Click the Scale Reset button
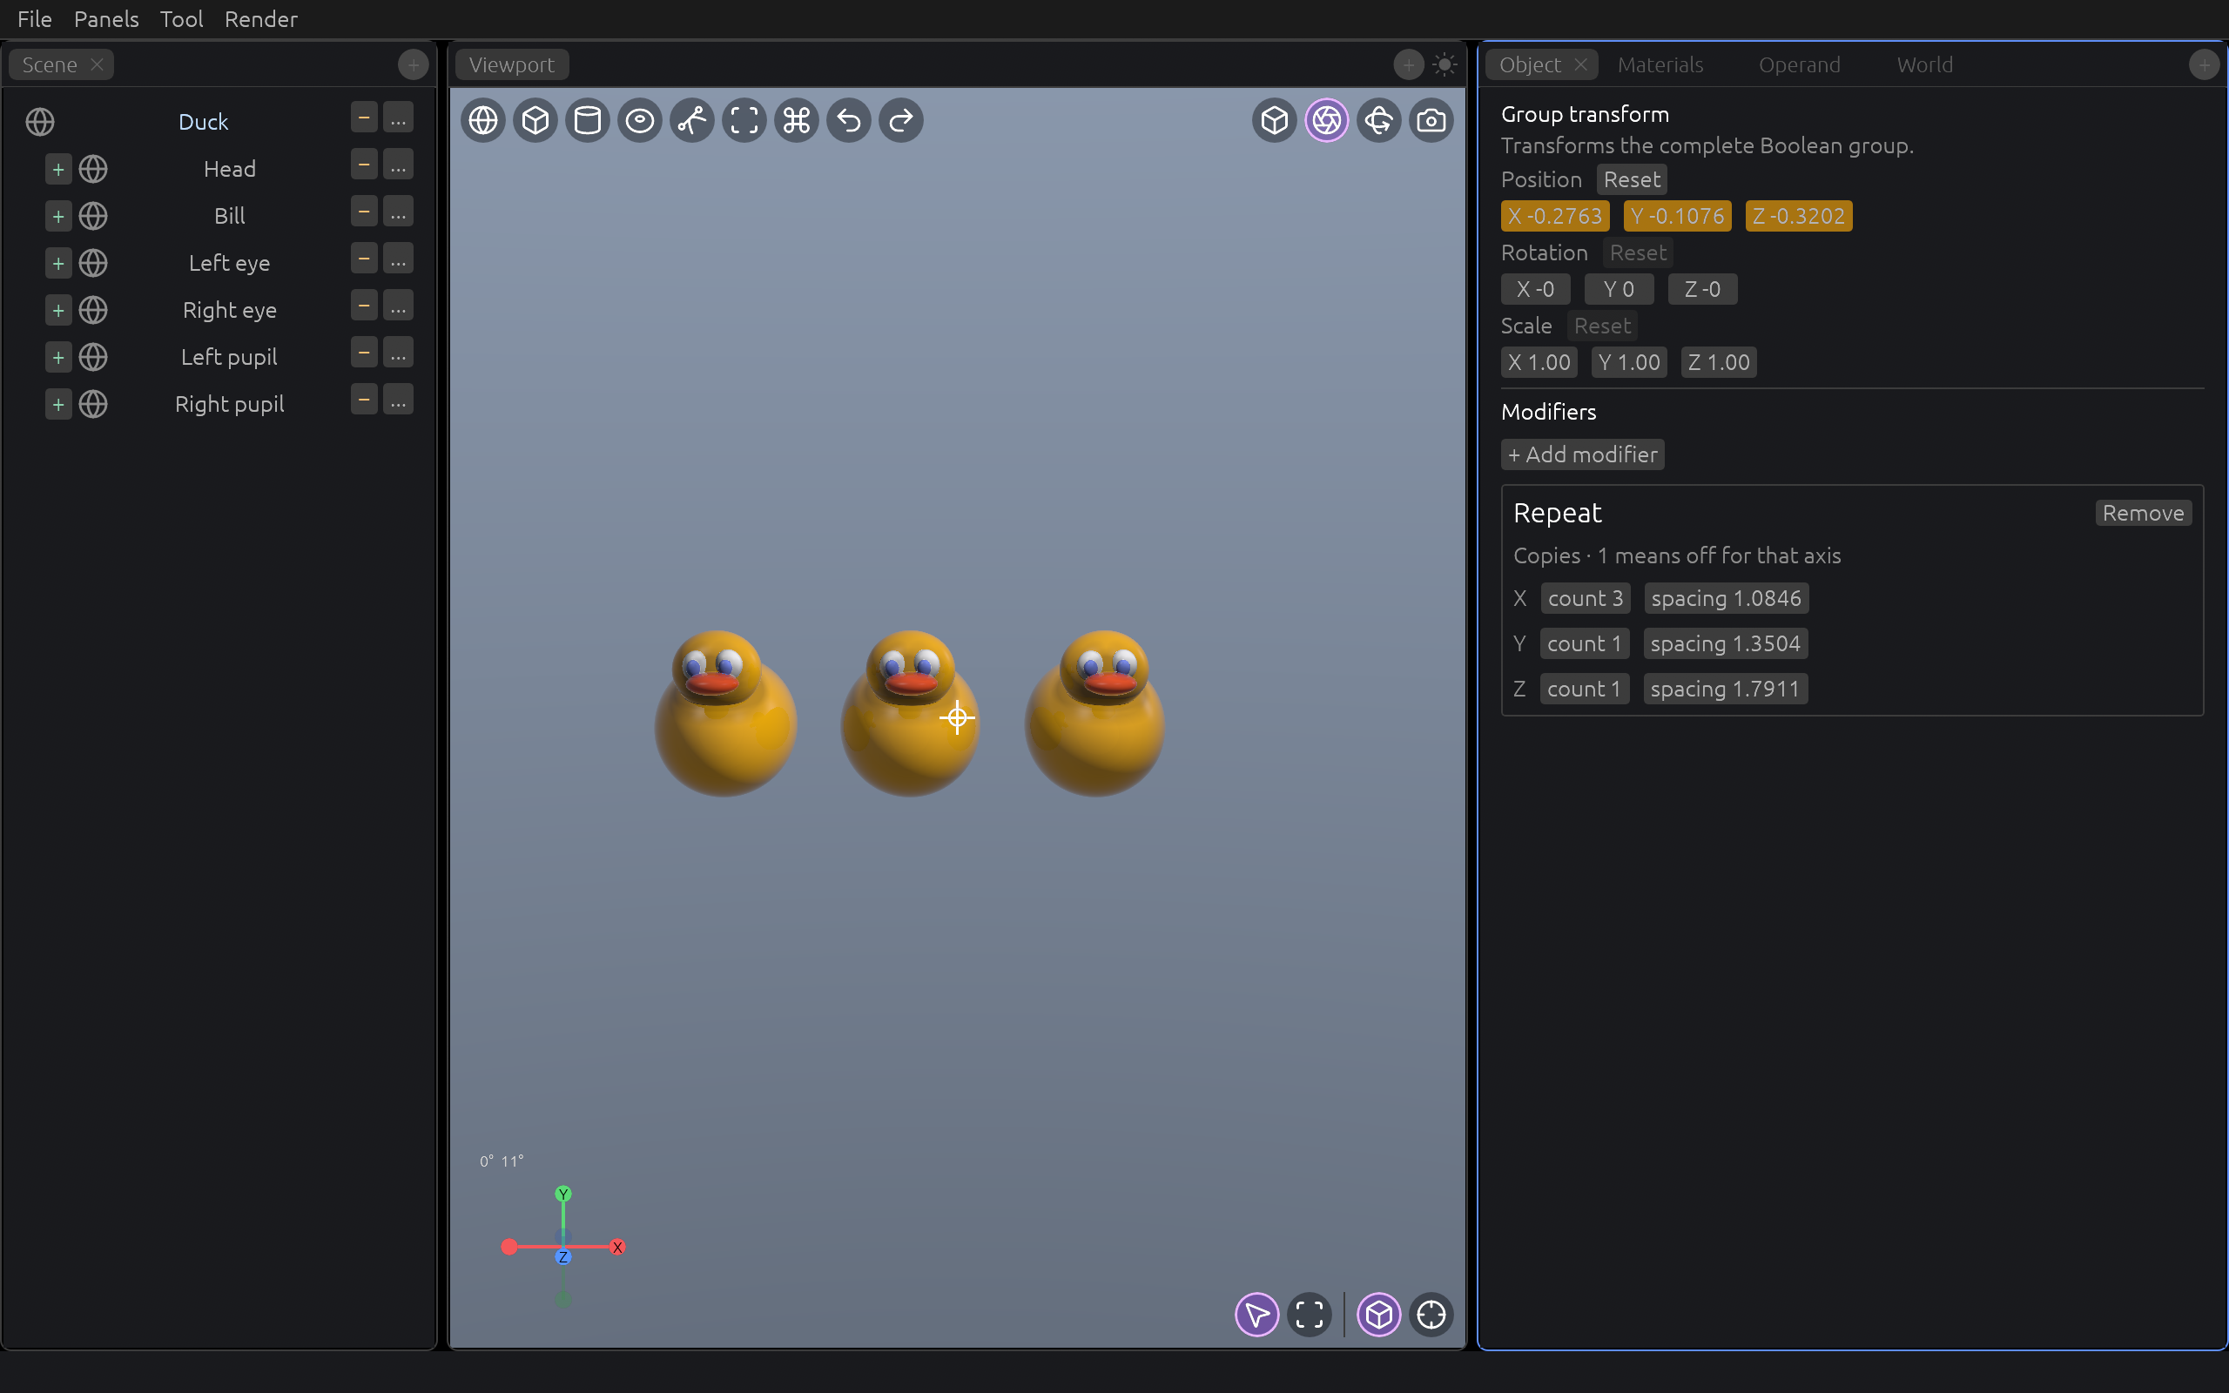Screen dimensions: 2229x1393 tap(1602, 326)
